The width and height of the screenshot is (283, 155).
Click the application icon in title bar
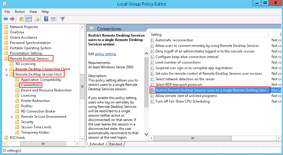4,4
